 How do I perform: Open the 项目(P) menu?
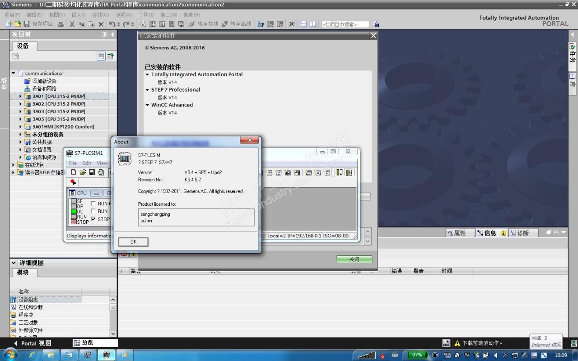pyautogui.click(x=12, y=15)
